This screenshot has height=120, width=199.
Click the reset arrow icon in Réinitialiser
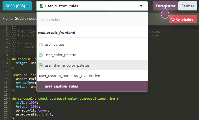(173, 19)
